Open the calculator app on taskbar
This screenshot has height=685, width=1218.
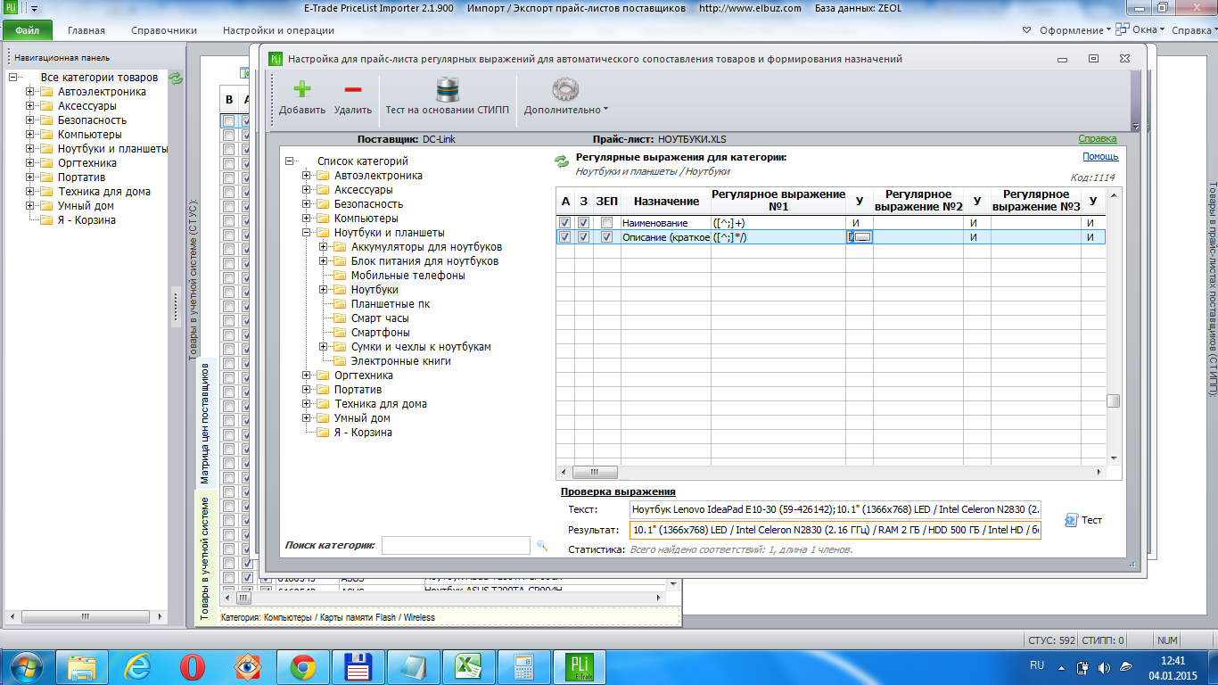(x=523, y=666)
